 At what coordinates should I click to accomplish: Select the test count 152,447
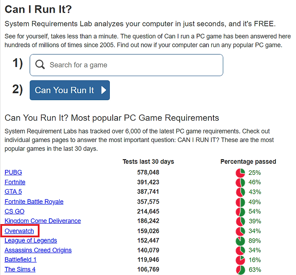(x=148, y=241)
